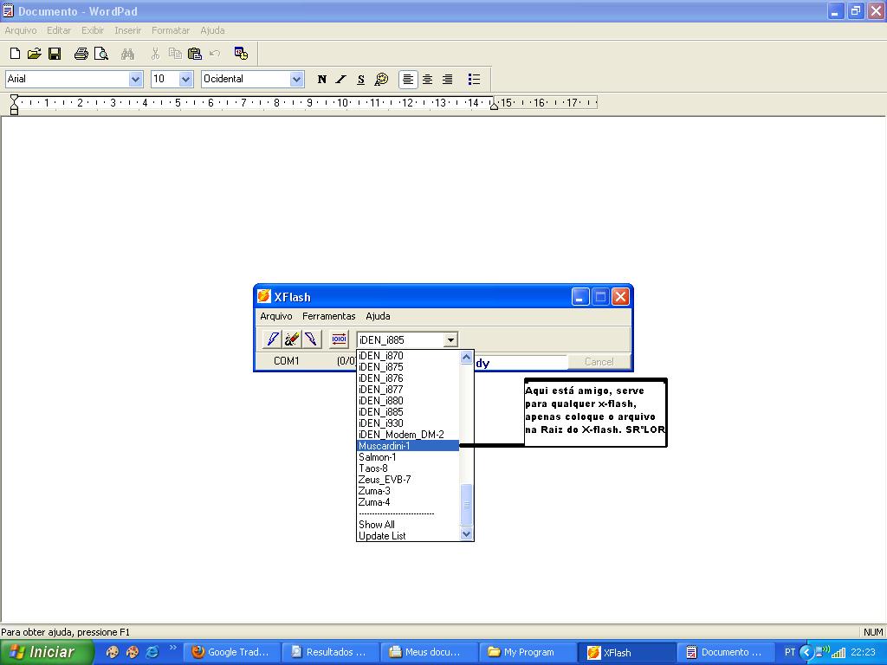Switch to Meus docu... taskbar button
This screenshot has width=887, height=665.
click(428, 653)
